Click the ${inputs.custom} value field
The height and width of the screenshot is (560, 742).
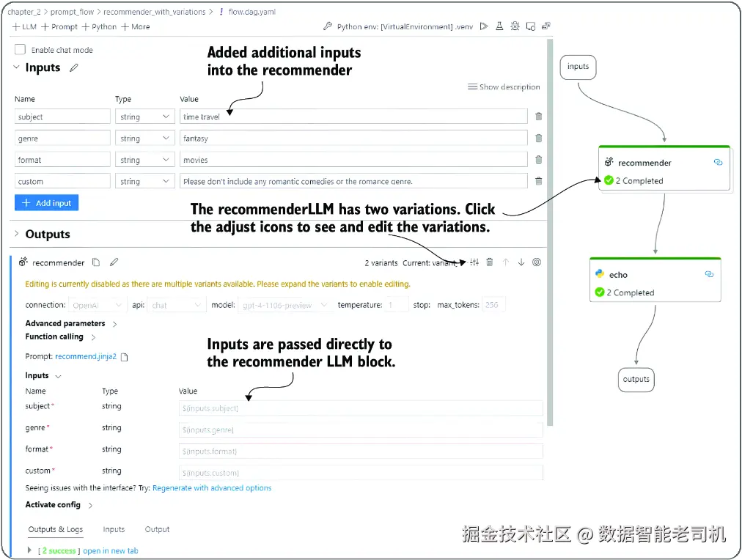[x=361, y=473]
